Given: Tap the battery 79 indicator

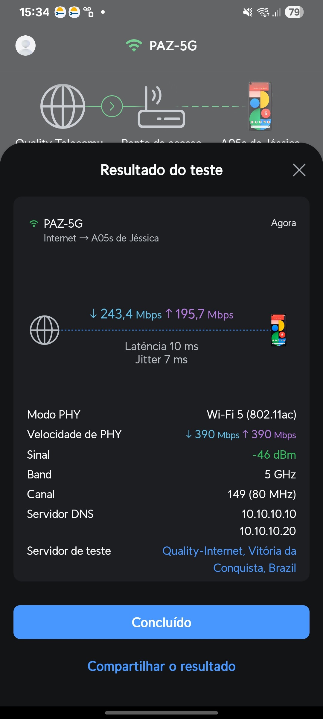Looking at the screenshot, I should [x=294, y=12].
